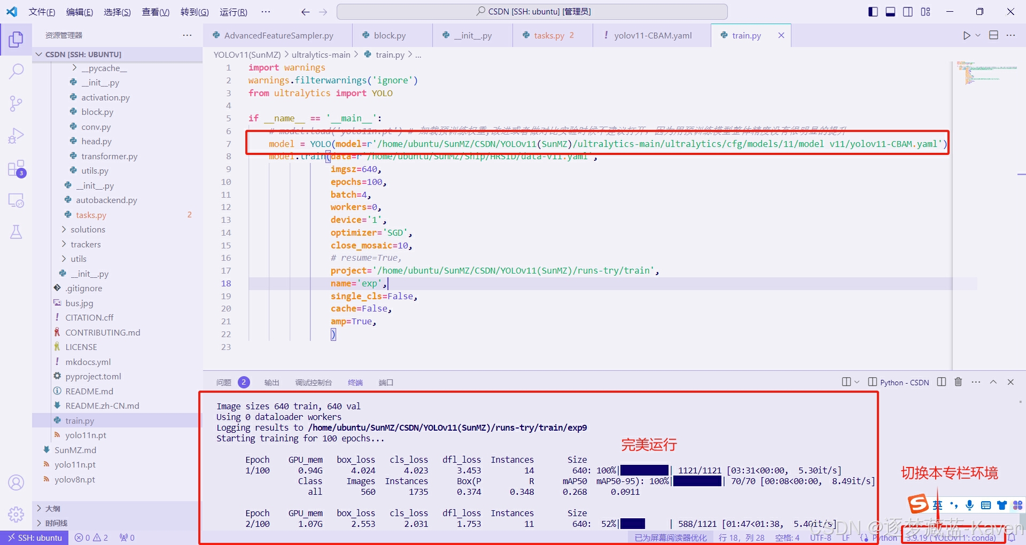Open the run options dropdown arrow

click(x=978, y=35)
